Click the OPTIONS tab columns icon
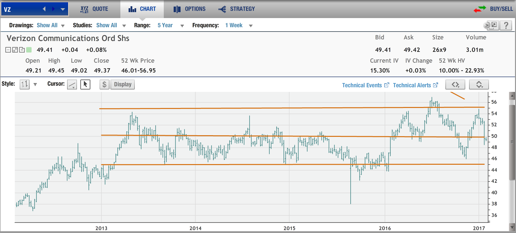The width and height of the screenshot is (516, 233). coord(177,9)
